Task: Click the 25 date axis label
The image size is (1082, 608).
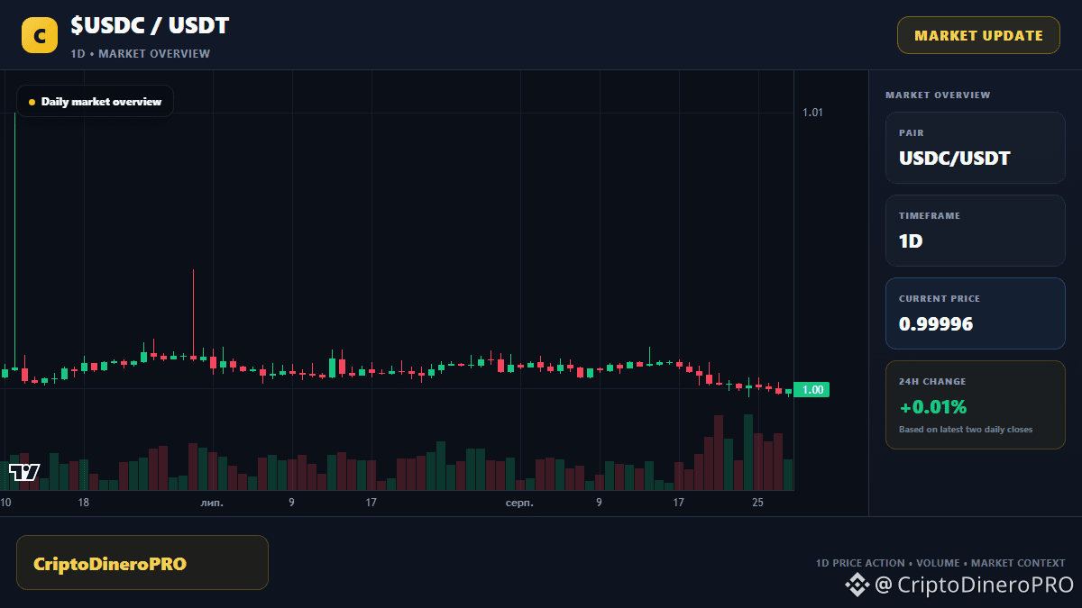Action: [x=757, y=503]
